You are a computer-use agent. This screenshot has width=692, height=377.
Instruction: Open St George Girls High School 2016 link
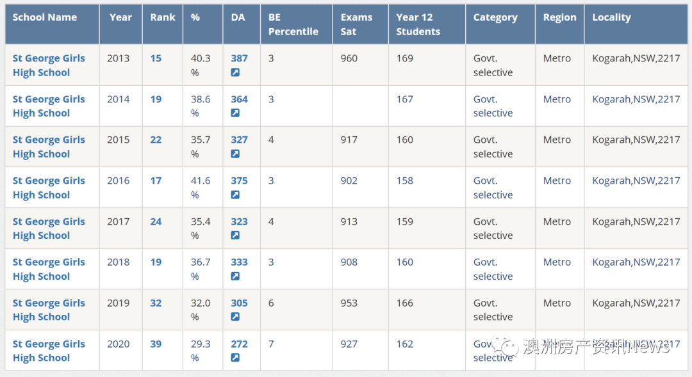click(x=49, y=188)
